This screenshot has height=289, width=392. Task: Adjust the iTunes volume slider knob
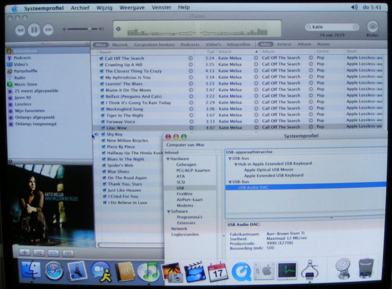pos(89,29)
